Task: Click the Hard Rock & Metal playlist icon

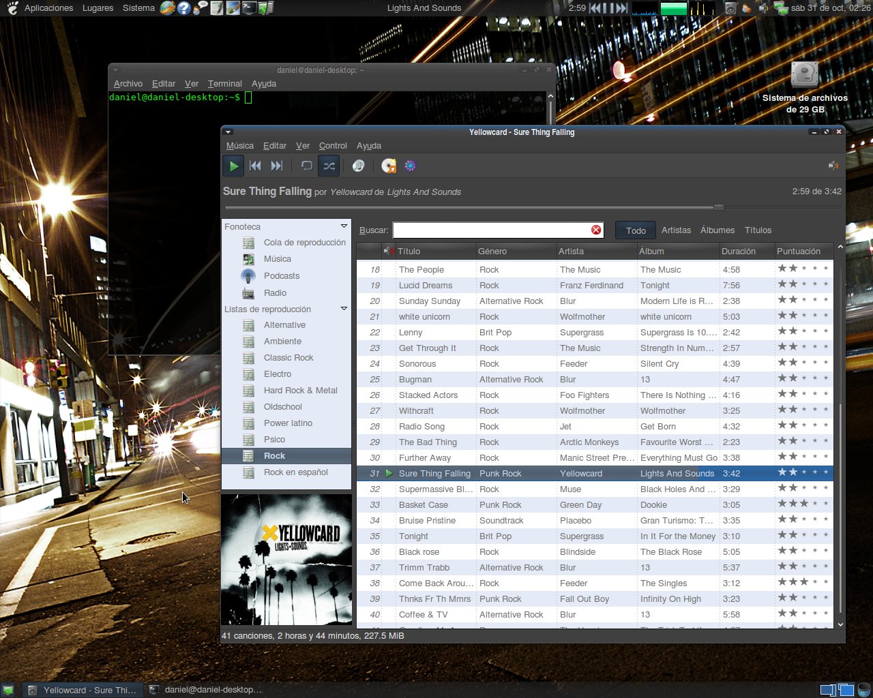Action: click(248, 391)
